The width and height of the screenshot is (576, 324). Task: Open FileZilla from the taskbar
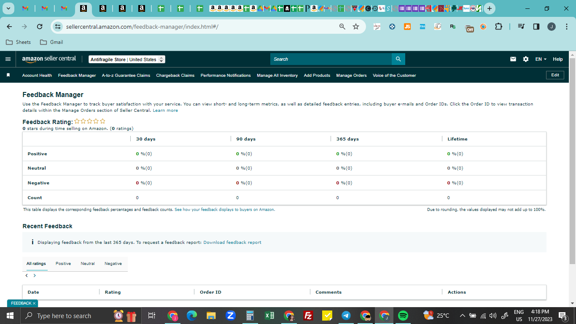(308, 316)
